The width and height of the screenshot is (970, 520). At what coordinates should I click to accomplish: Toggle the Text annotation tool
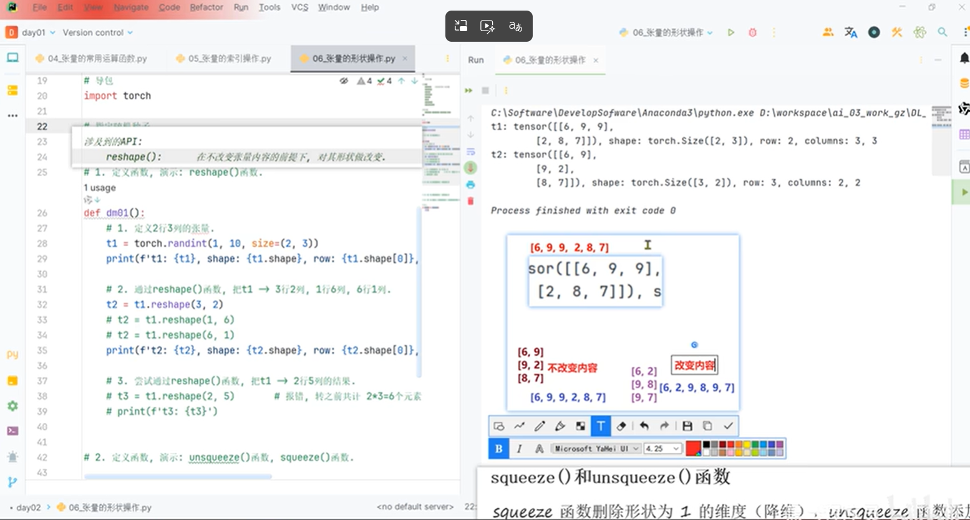click(x=601, y=426)
